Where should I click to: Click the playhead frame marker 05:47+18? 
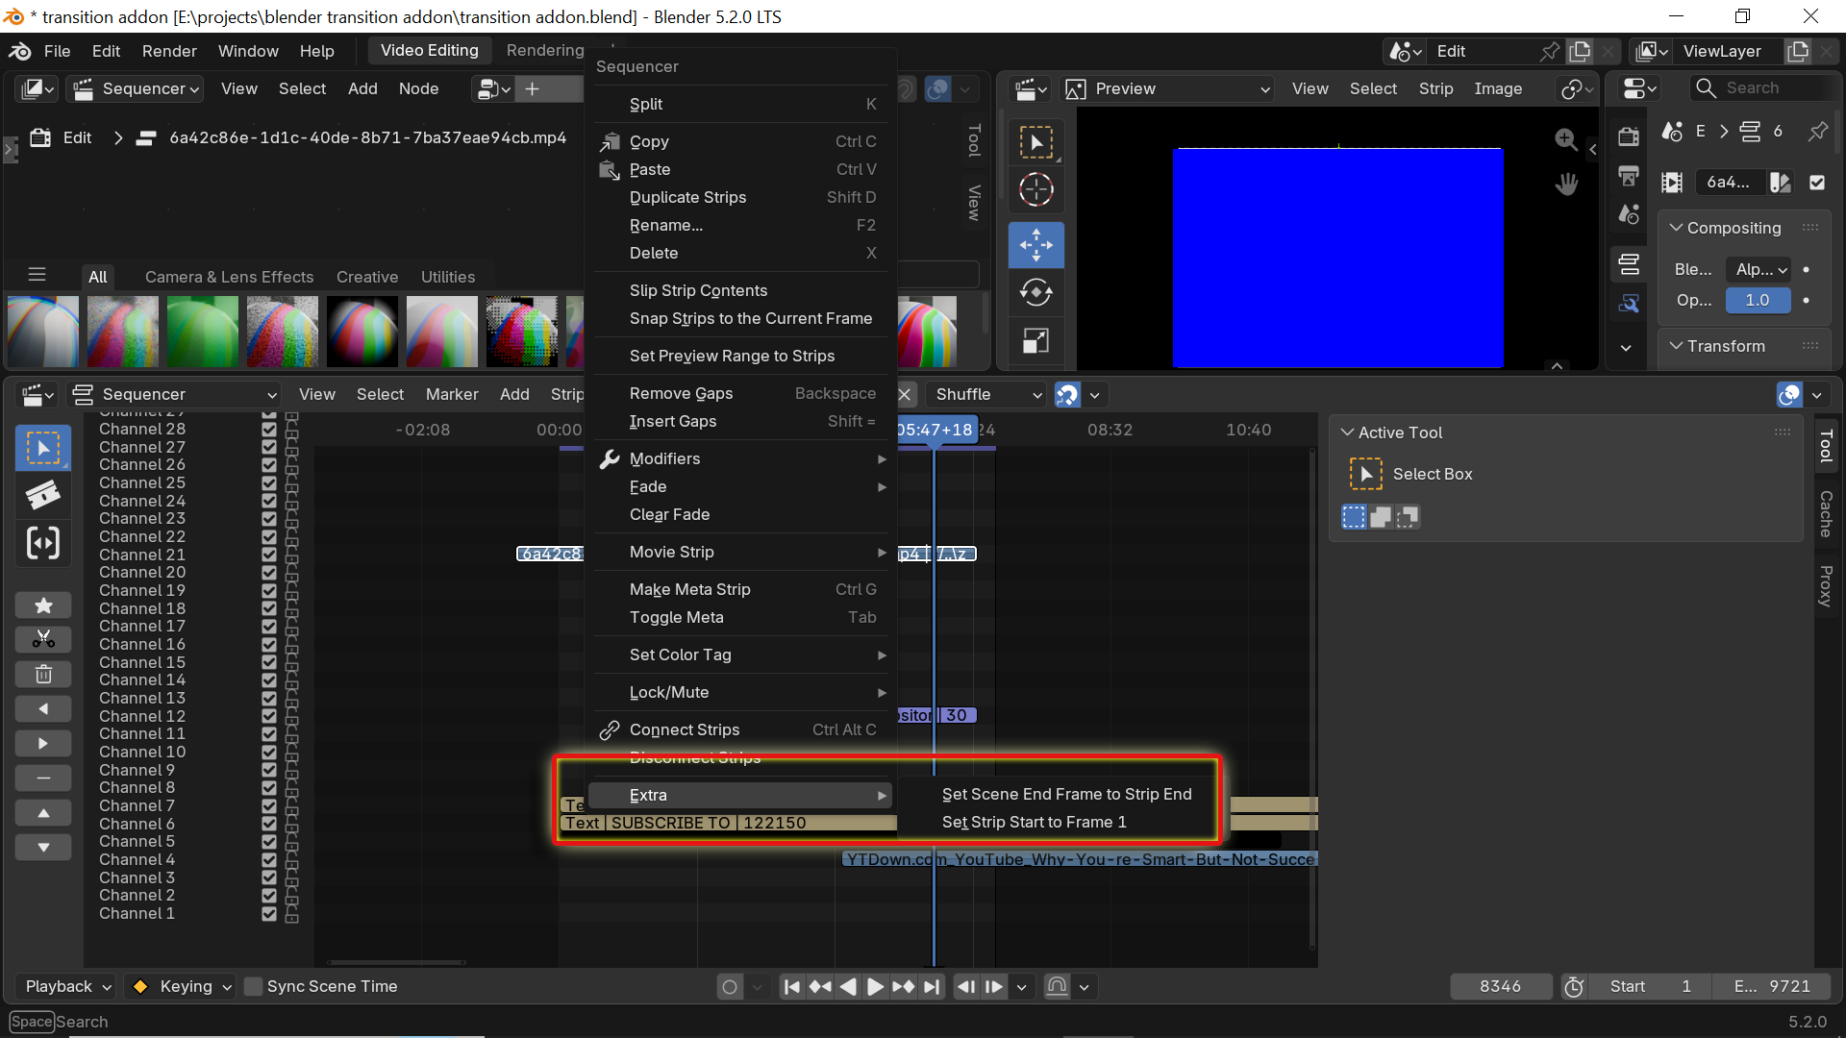[x=935, y=430]
